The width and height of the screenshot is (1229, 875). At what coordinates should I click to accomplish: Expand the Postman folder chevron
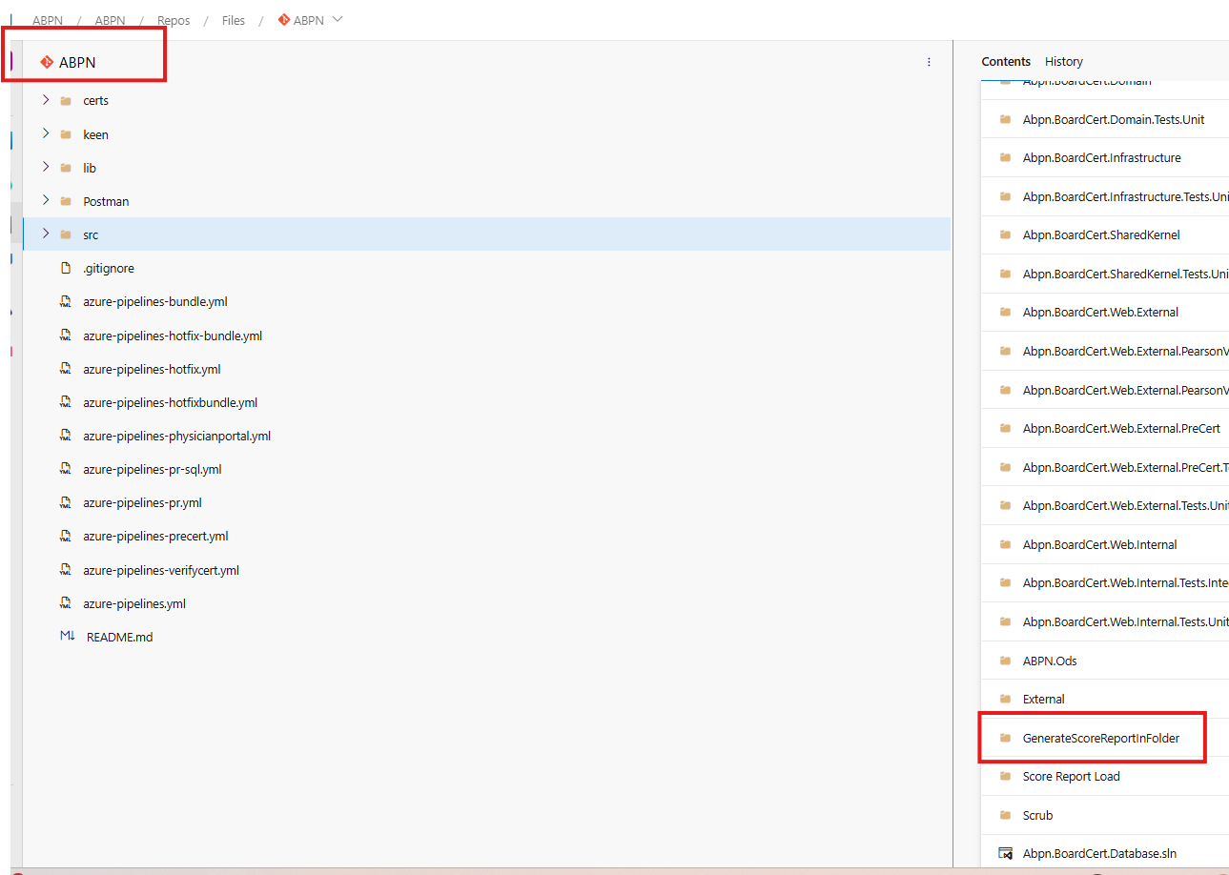click(45, 201)
